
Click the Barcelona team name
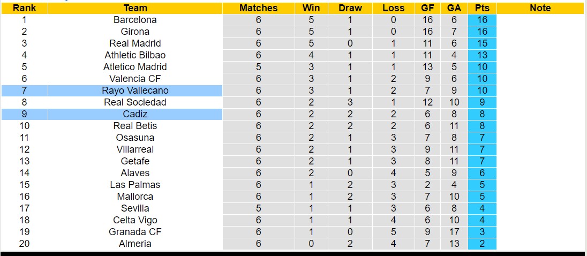(x=135, y=20)
